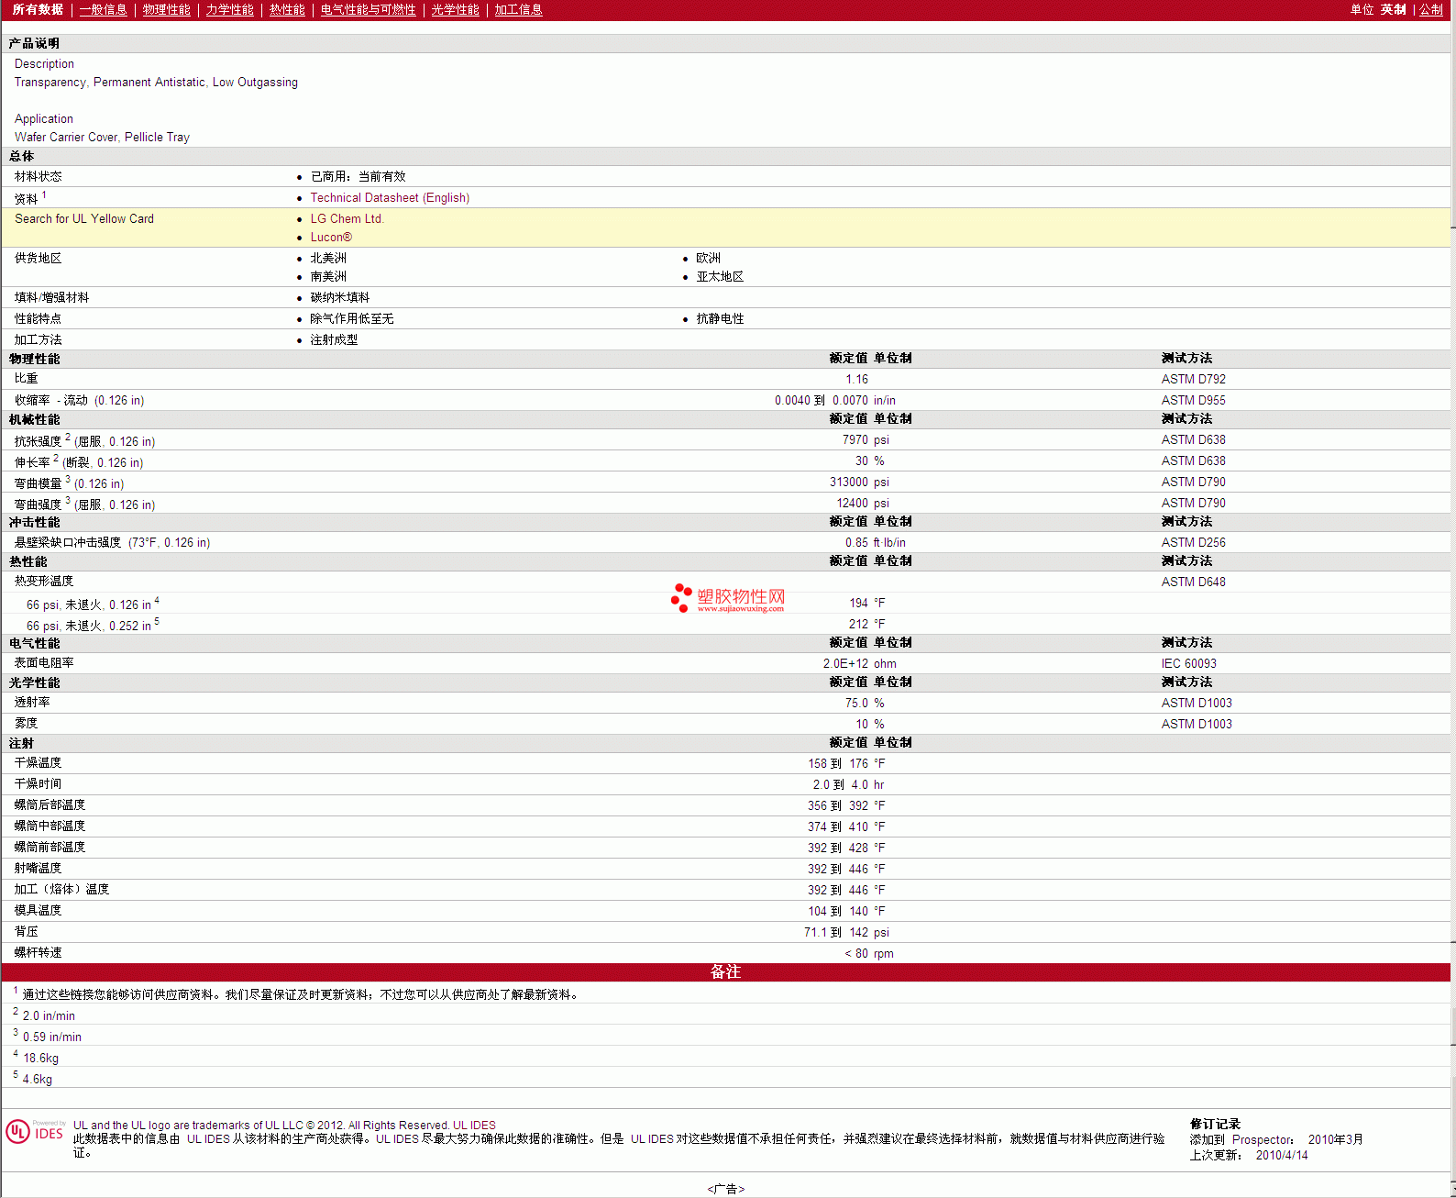The width and height of the screenshot is (1456, 1198).
Task: Switch to the 光学性能 tab
Action: click(455, 9)
